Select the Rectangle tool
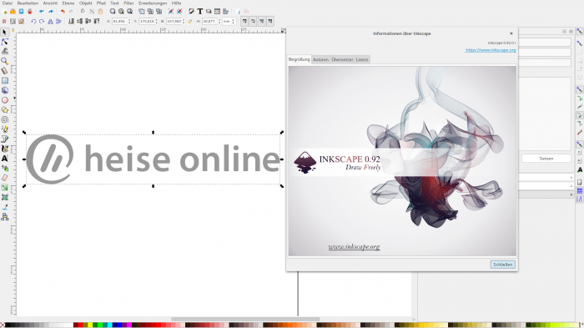Viewport: 584px width, 328px height. 5,80
